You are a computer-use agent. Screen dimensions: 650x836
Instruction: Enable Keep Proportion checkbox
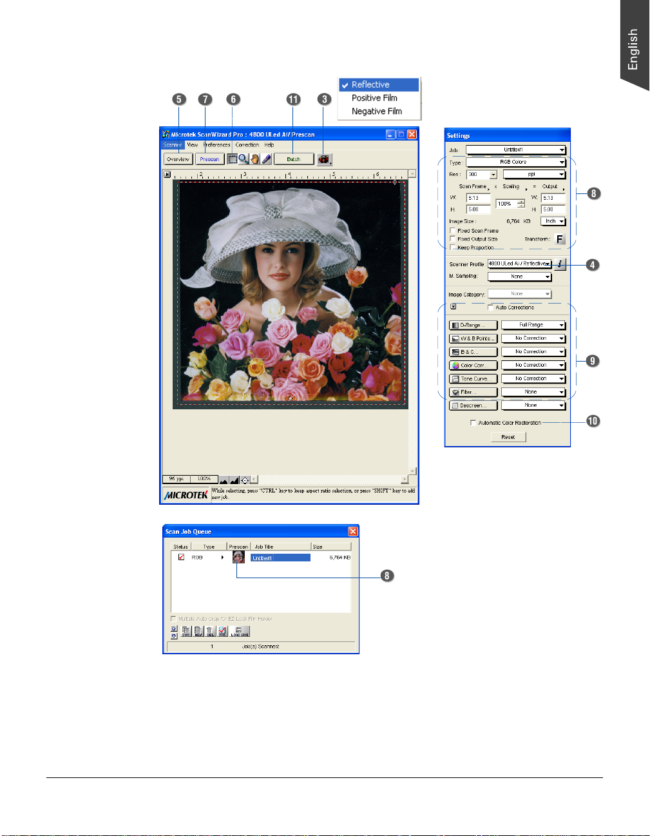coord(452,247)
